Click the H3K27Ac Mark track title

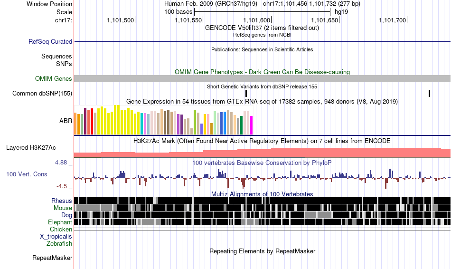click(x=262, y=141)
